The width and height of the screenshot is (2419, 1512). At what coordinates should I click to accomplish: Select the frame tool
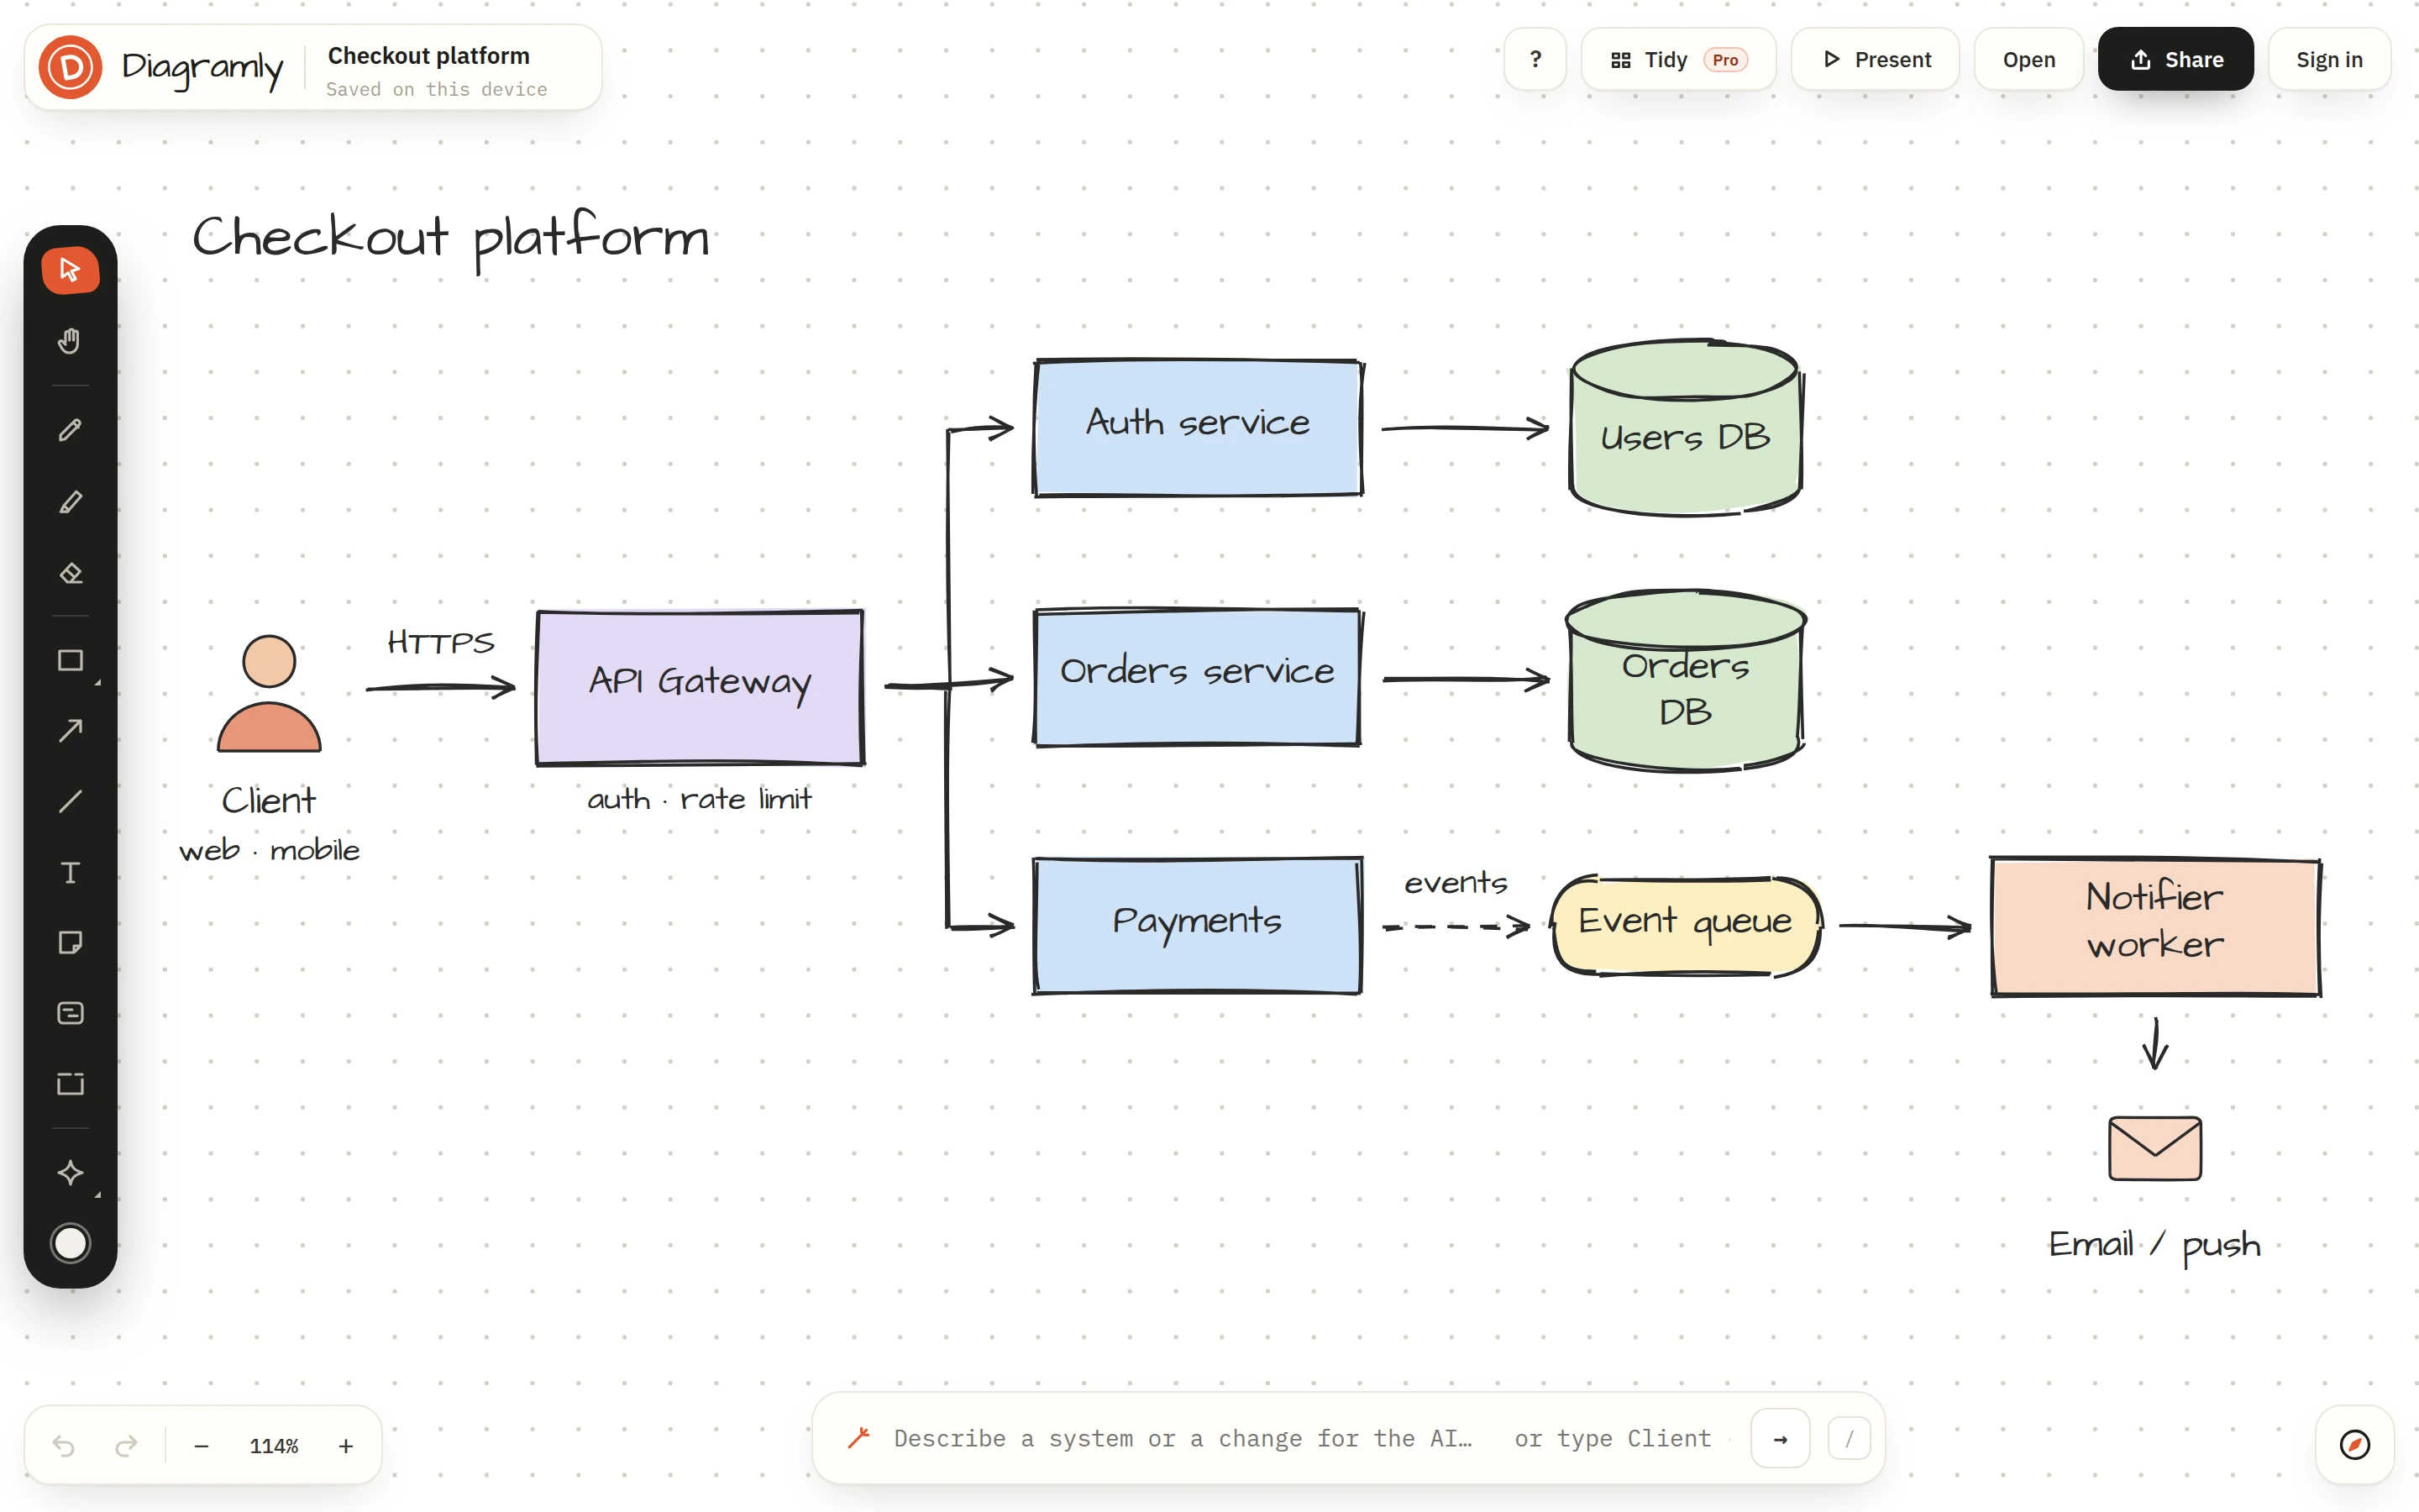click(70, 1084)
